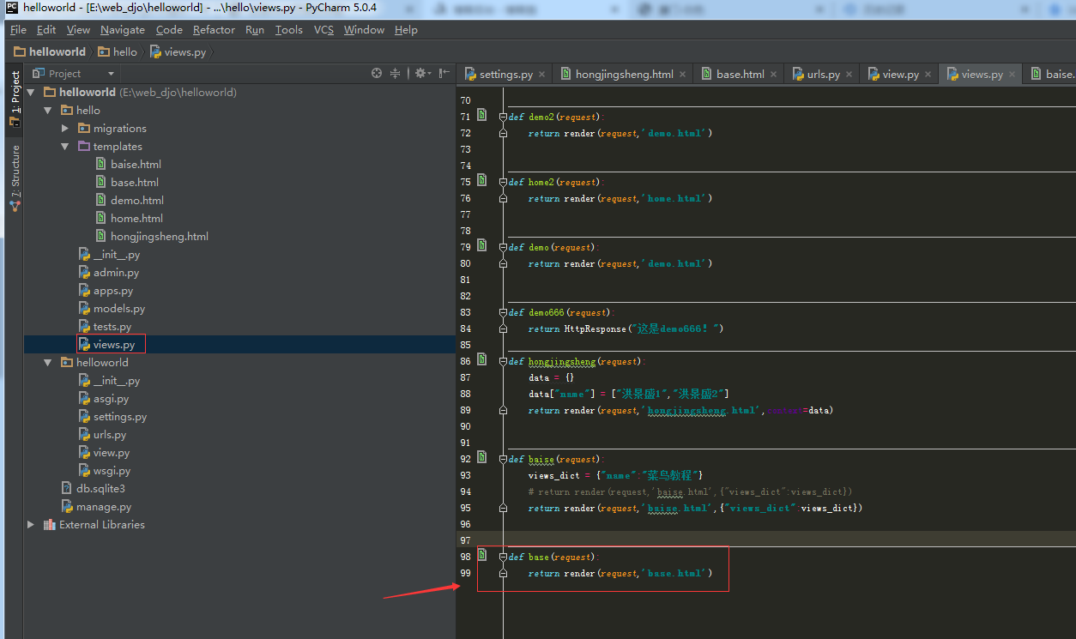
Task: Close the hongjingsheng.html editor tab
Action: point(683,75)
